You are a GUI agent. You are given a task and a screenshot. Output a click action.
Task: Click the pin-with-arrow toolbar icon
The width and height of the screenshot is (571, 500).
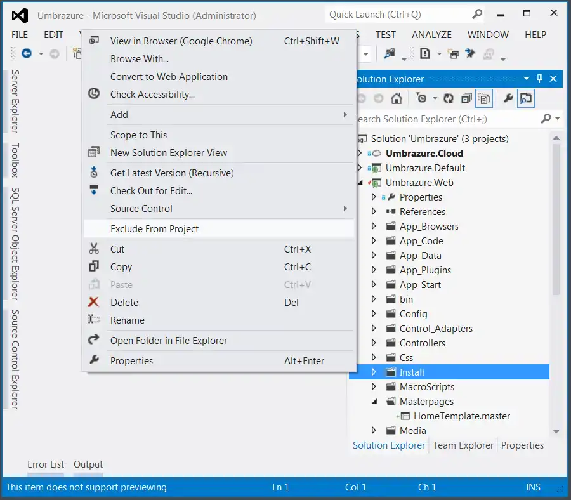470,54
